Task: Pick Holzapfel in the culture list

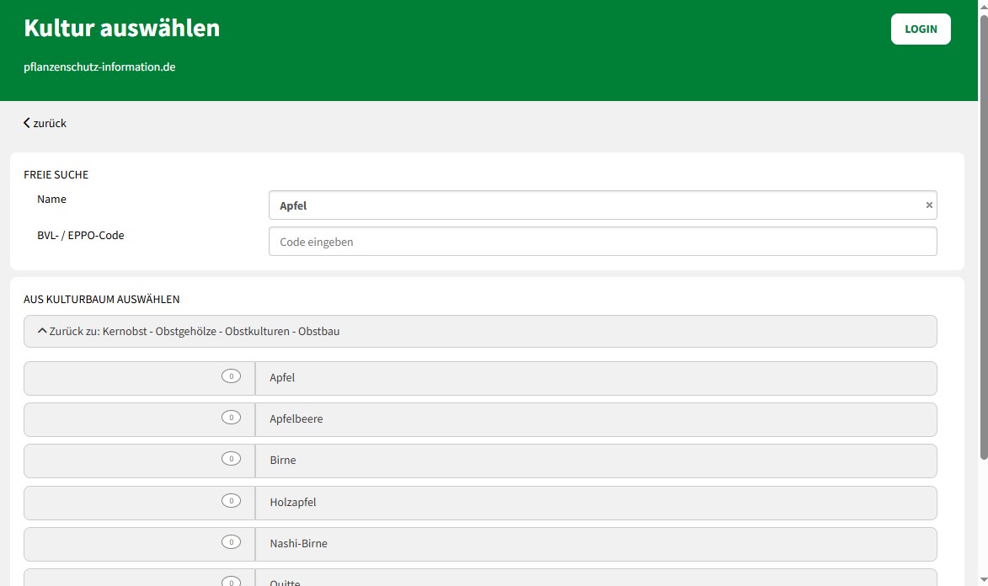Action: click(x=595, y=503)
